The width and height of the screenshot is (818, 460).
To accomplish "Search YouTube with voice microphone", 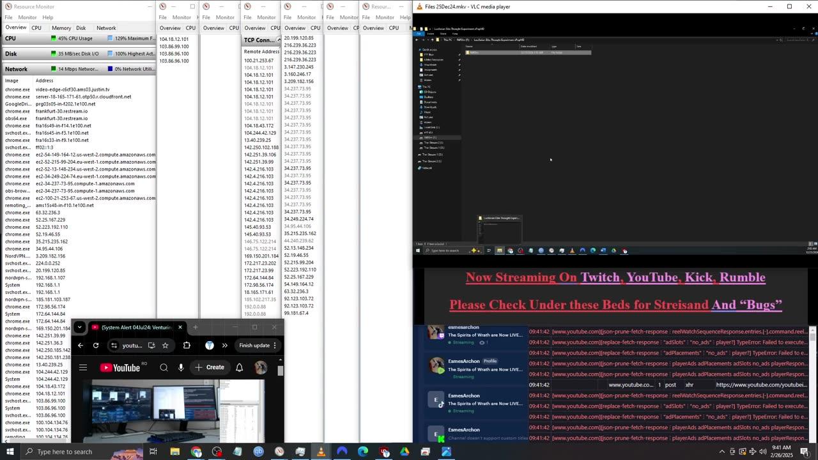I will coord(181,367).
